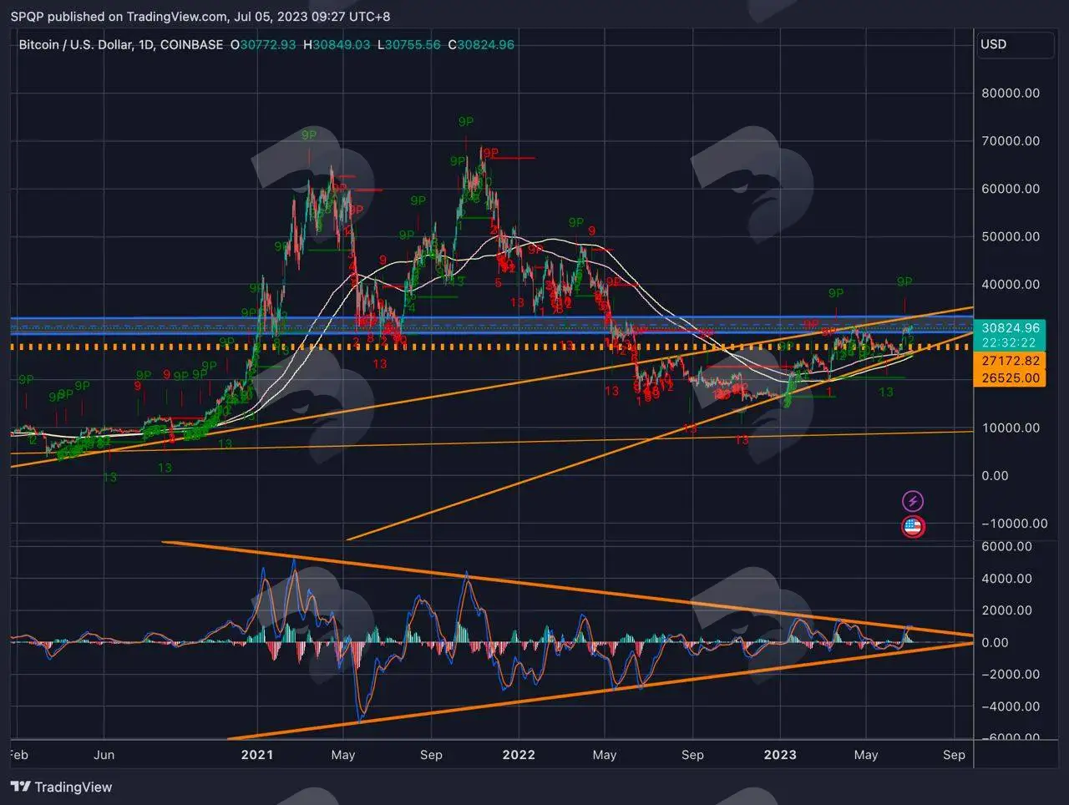Click the SPQP published on TradingView.com header text
1069x805 pixels.
(x=200, y=17)
